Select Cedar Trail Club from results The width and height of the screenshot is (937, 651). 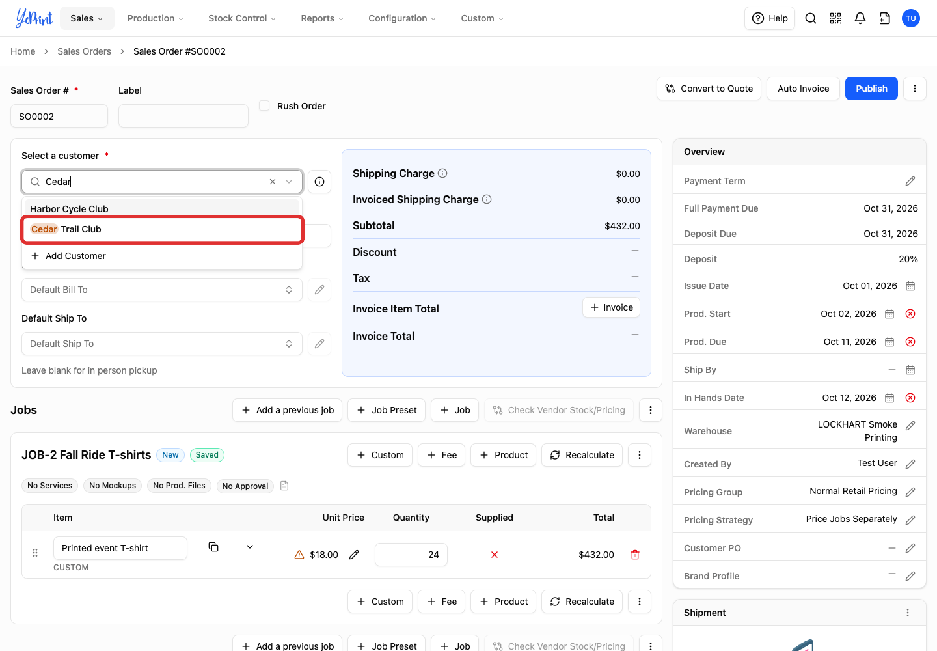pyautogui.click(x=162, y=229)
